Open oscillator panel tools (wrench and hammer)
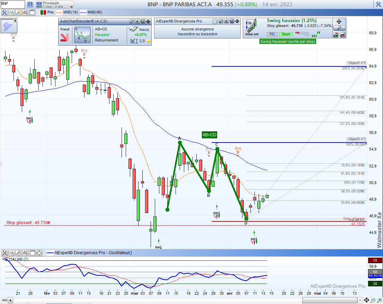This screenshot has height=304, width=383. coord(5,253)
